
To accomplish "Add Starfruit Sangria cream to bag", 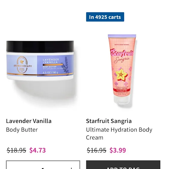I will 123,165.
